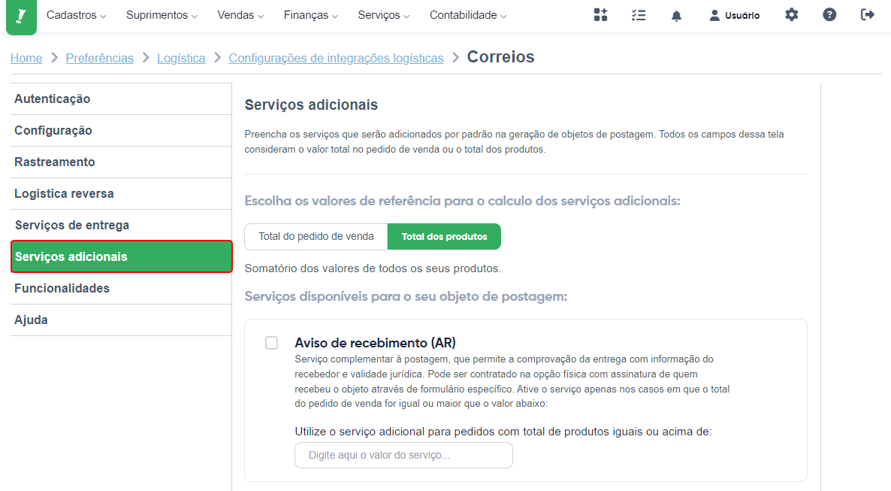The image size is (891, 491).
Task: Open the Logistica reversa section
Action: (x=121, y=194)
